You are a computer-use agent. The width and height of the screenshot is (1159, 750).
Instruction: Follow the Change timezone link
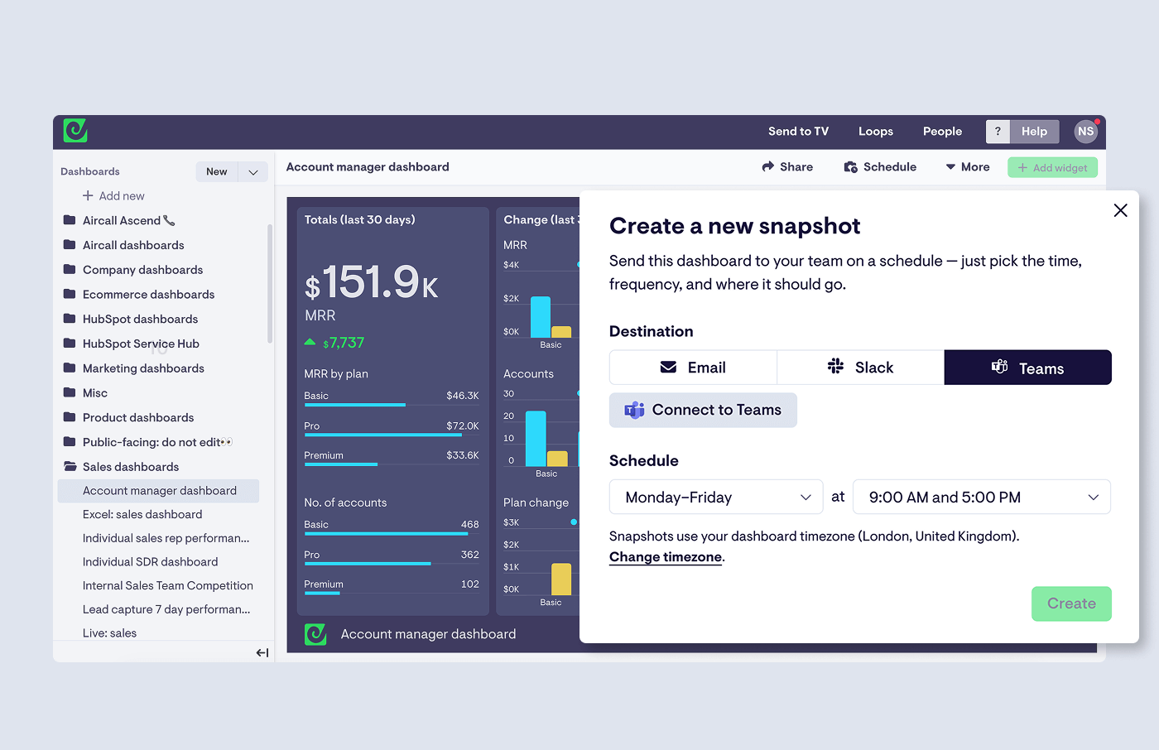(x=666, y=557)
